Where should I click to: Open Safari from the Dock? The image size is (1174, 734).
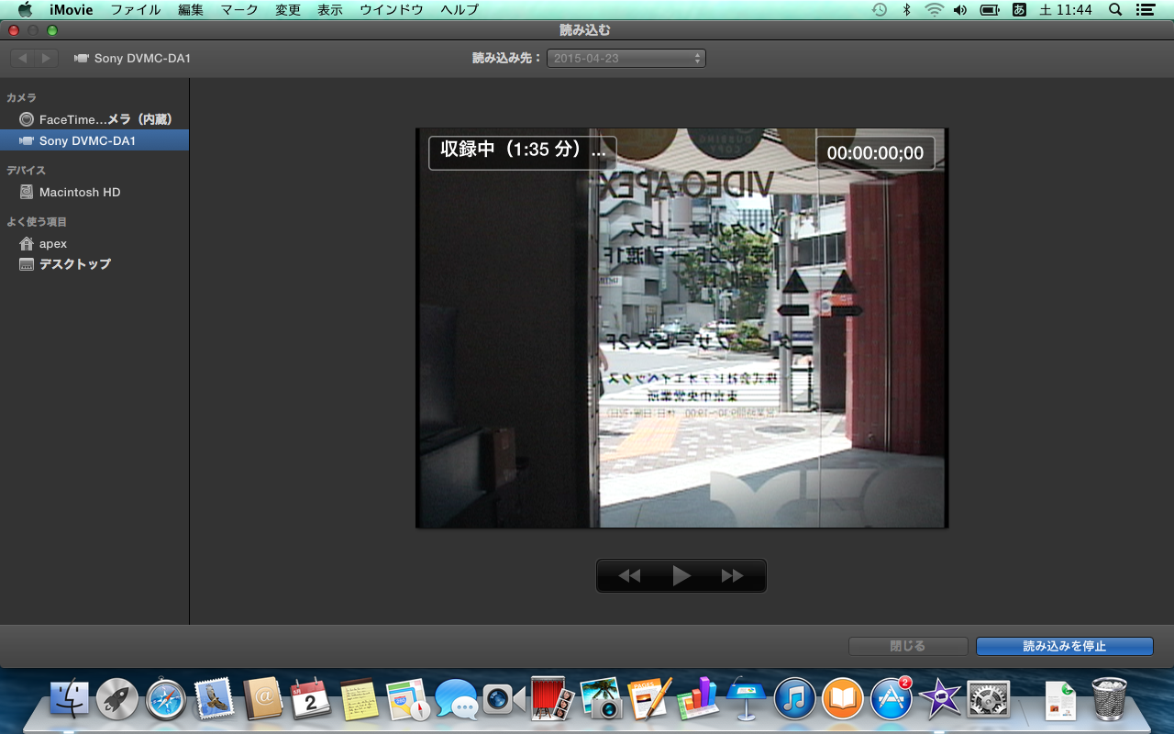coord(166,699)
